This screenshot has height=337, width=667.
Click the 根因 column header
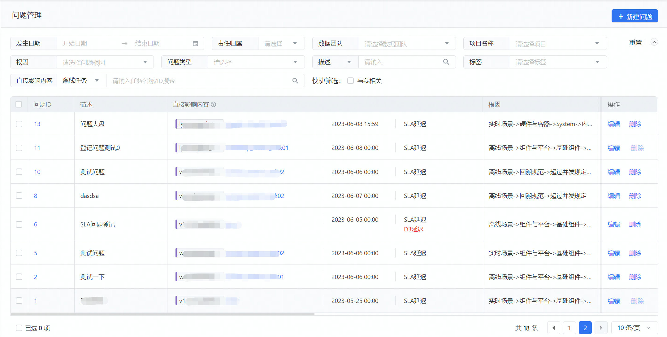(x=494, y=104)
